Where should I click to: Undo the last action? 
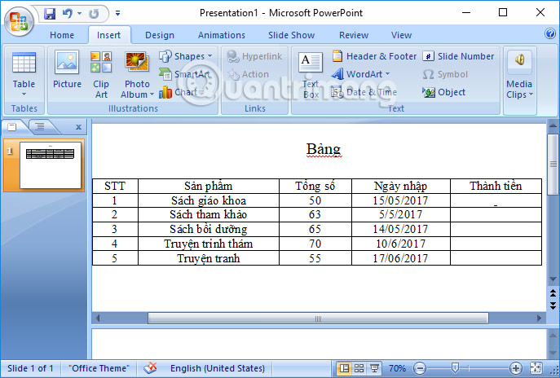[67, 14]
